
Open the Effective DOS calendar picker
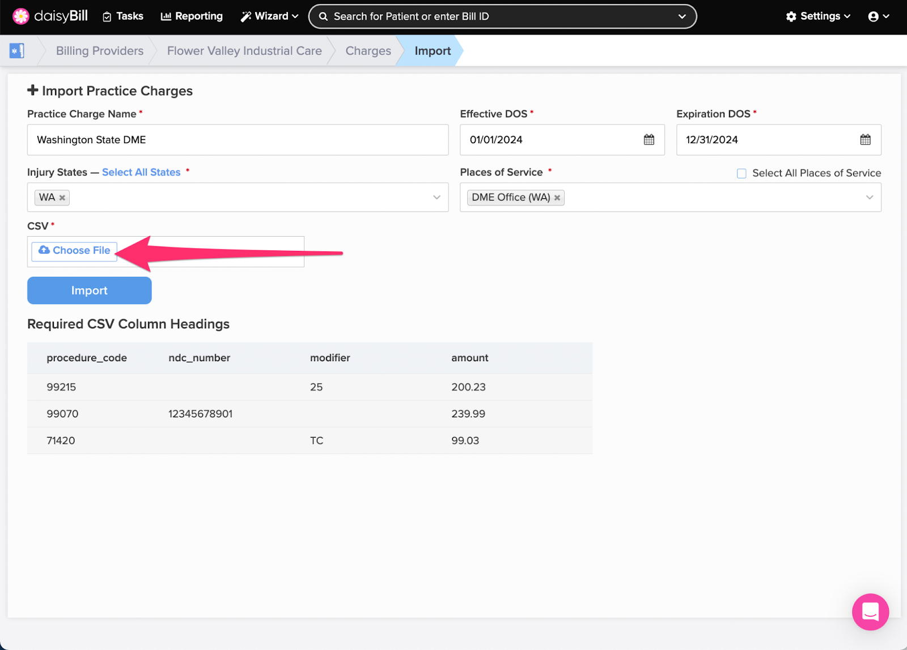tap(649, 140)
